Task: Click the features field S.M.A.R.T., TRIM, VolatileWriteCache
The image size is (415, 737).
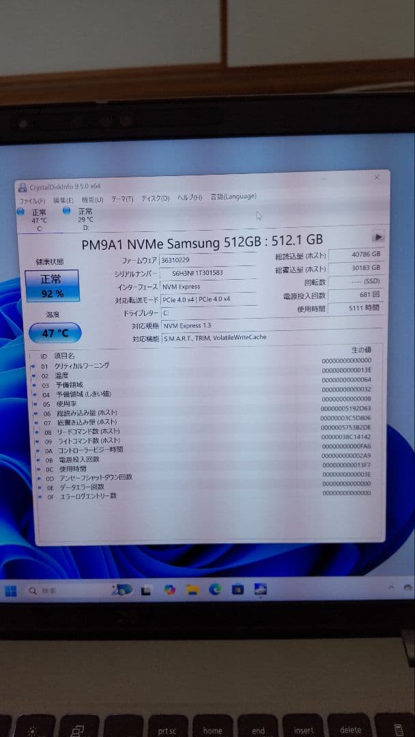Action: tap(272, 338)
